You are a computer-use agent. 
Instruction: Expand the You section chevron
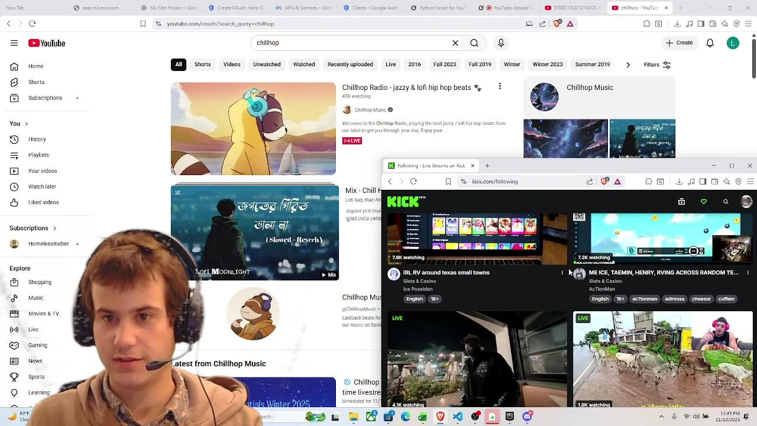click(26, 124)
